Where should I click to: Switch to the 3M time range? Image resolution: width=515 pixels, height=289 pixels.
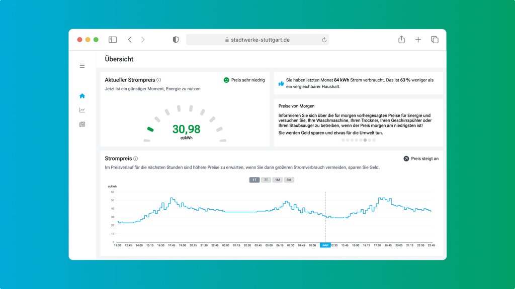pos(289,180)
